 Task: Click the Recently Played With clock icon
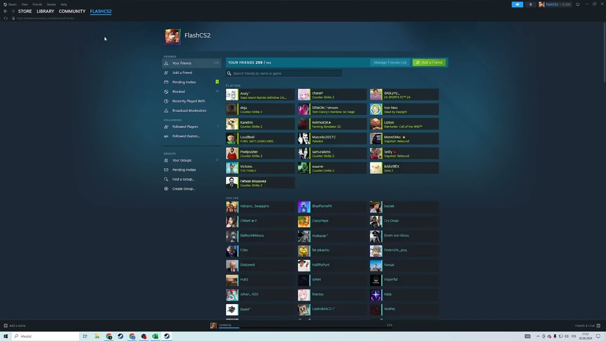[x=166, y=101]
